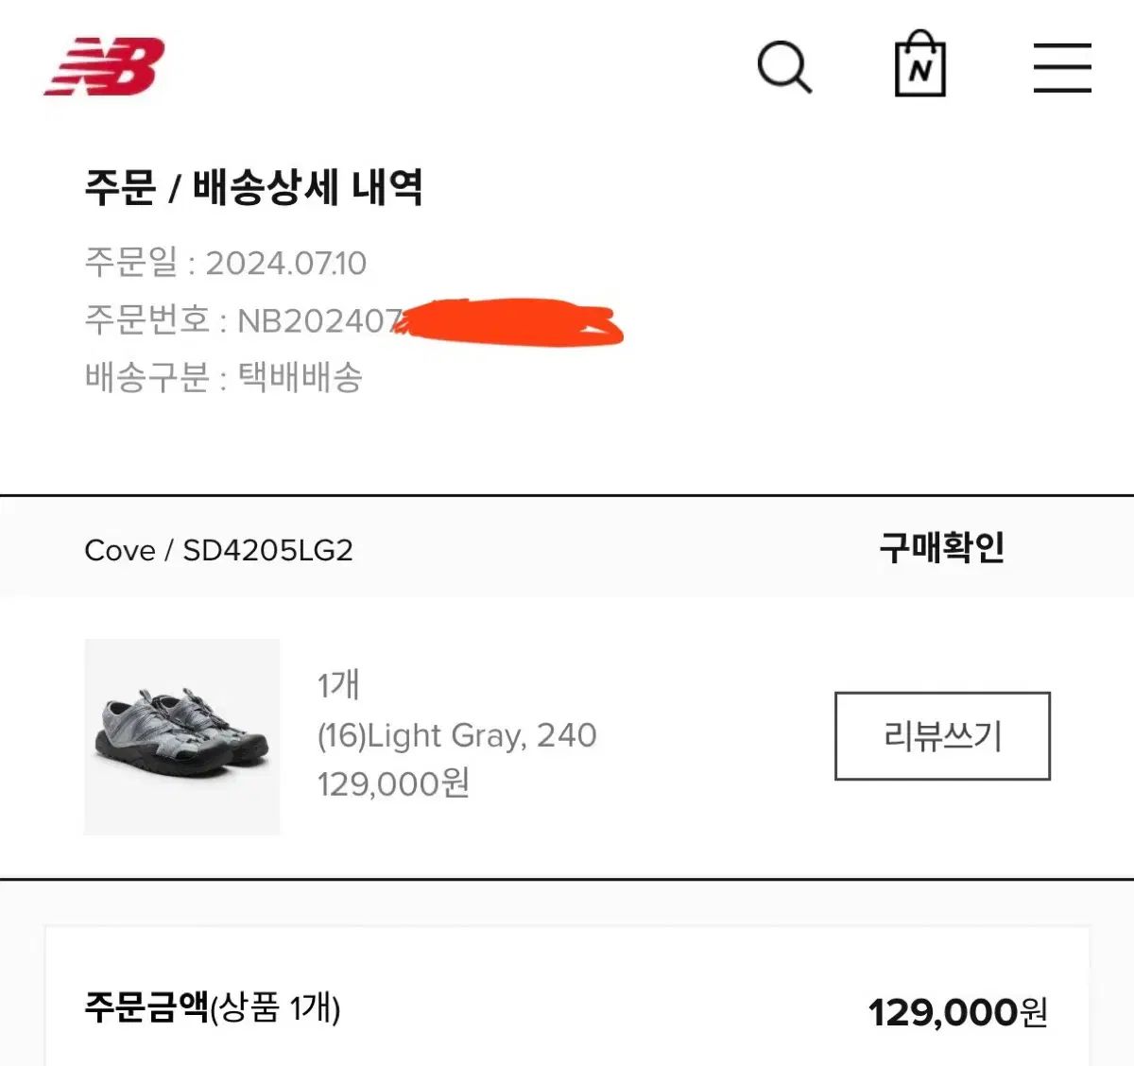Viewport: 1134px width, 1066px height.
Task: Click the 주문 / 배송상세 내역 heading
Action: coord(253,187)
